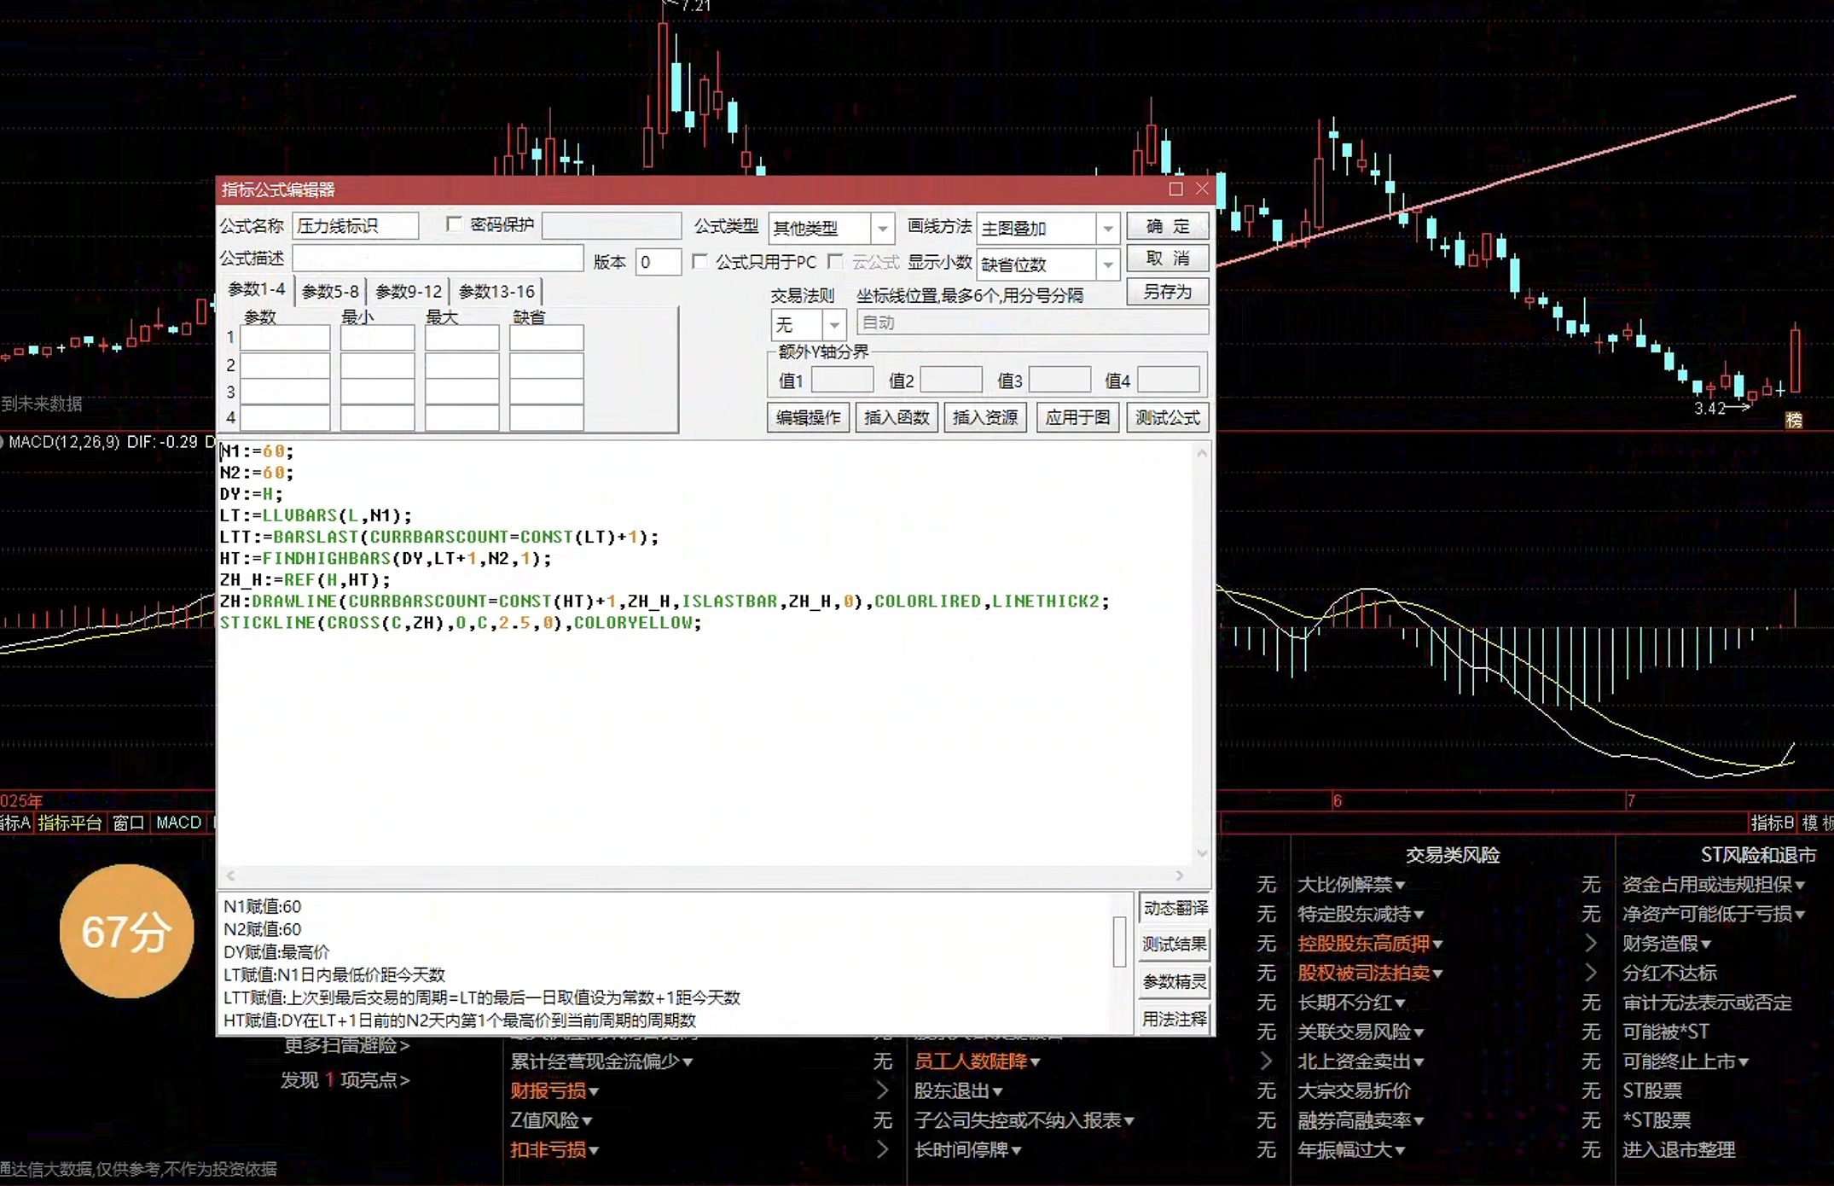Click 另存为 button
The image size is (1834, 1186).
point(1167,292)
